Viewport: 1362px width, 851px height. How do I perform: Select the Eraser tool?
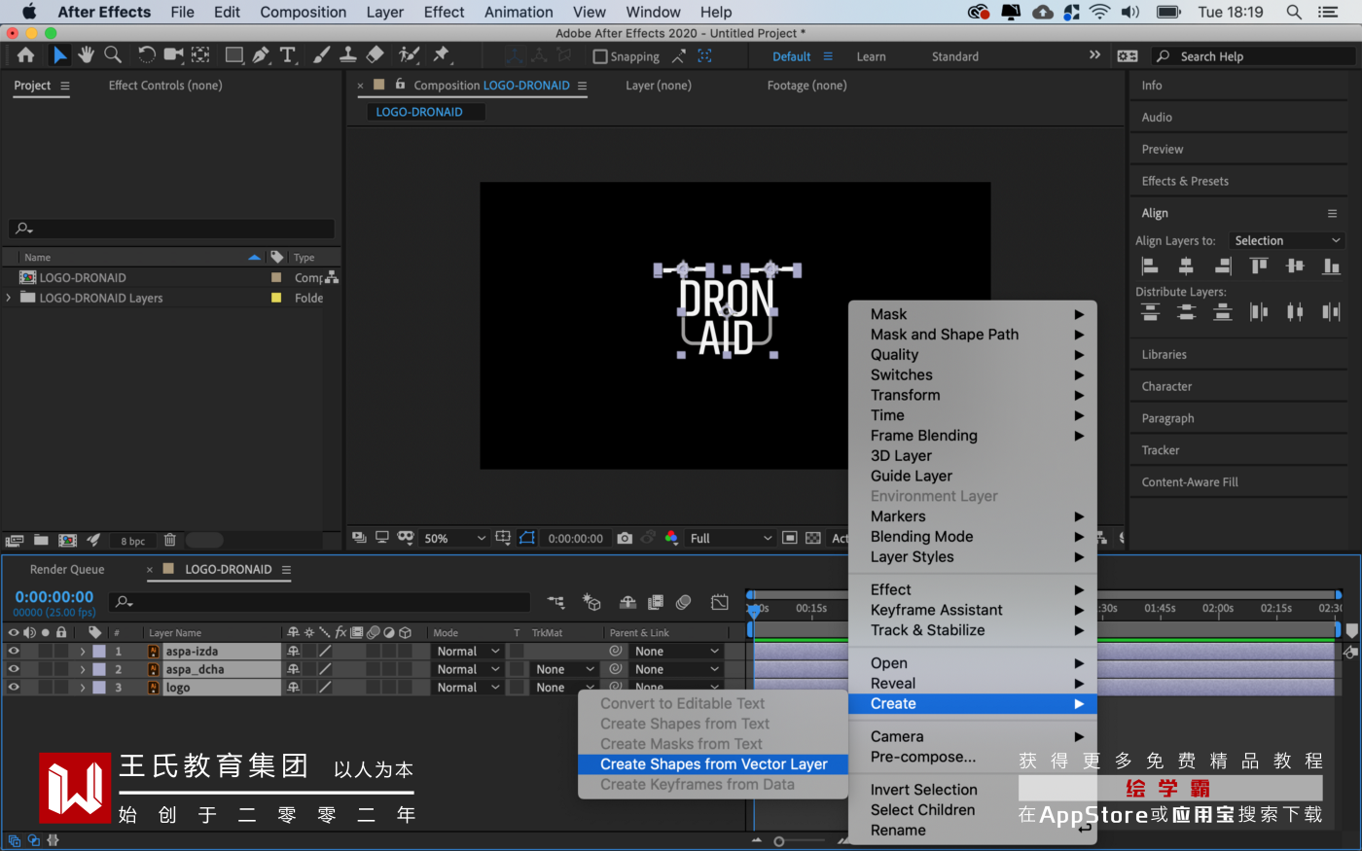point(376,54)
